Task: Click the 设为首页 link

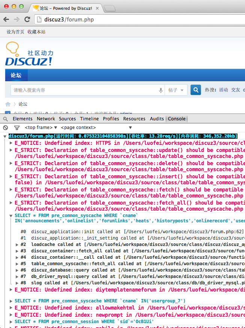Action: click(15, 32)
